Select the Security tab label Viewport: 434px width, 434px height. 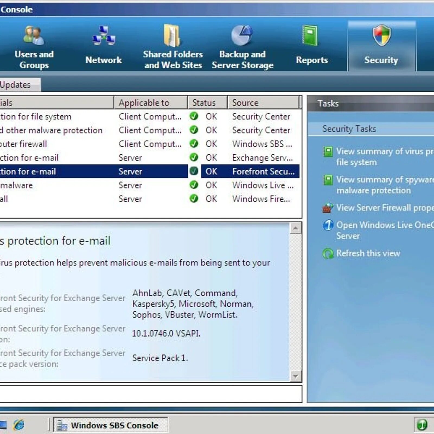tap(381, 60)
